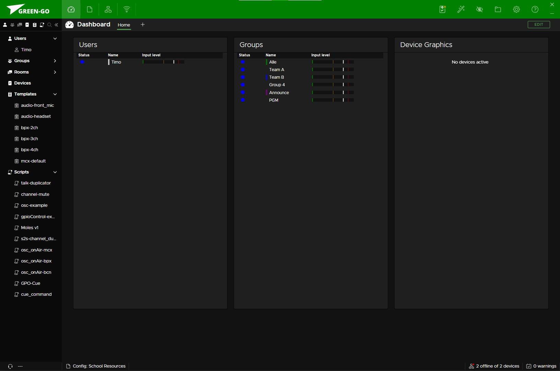Click the search magnifier in sidebar toolbar
The width and height of the screenshot is (560, 371).
(49, 25)
